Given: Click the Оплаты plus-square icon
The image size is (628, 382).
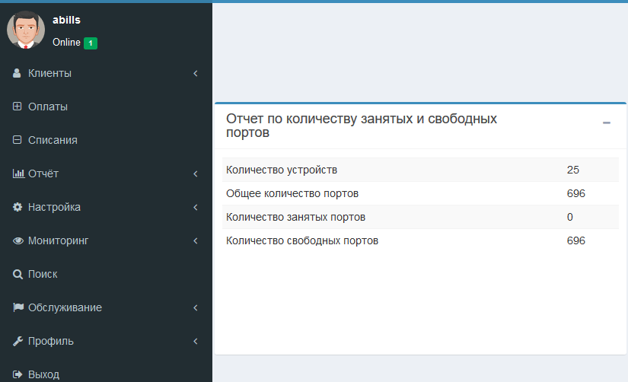Looking at the screenshot, I should [x=18, y=107].
